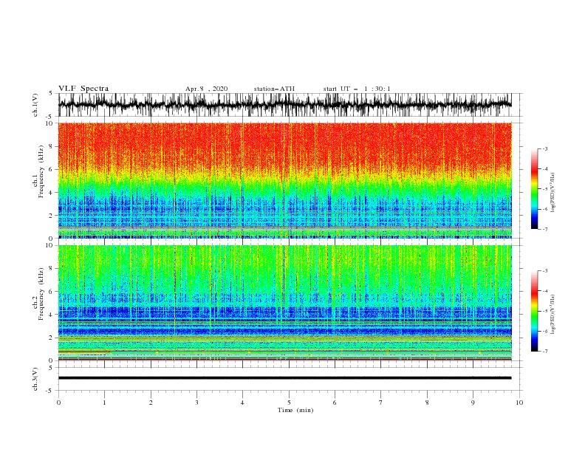Viewport: 585px width, 452px height.
Task: Click the "station=ATH" header label
Action: (x=274, y=89)
